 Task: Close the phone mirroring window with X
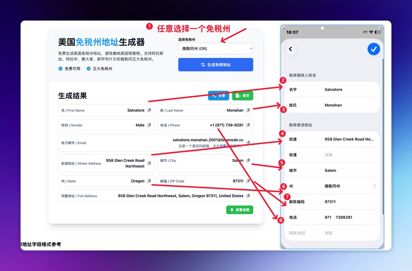tap(284, 28)
